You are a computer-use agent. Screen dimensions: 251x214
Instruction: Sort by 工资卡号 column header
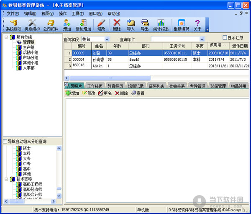tap(177, 46)
